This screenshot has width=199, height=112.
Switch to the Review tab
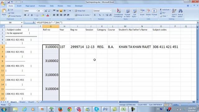(60, 6)
